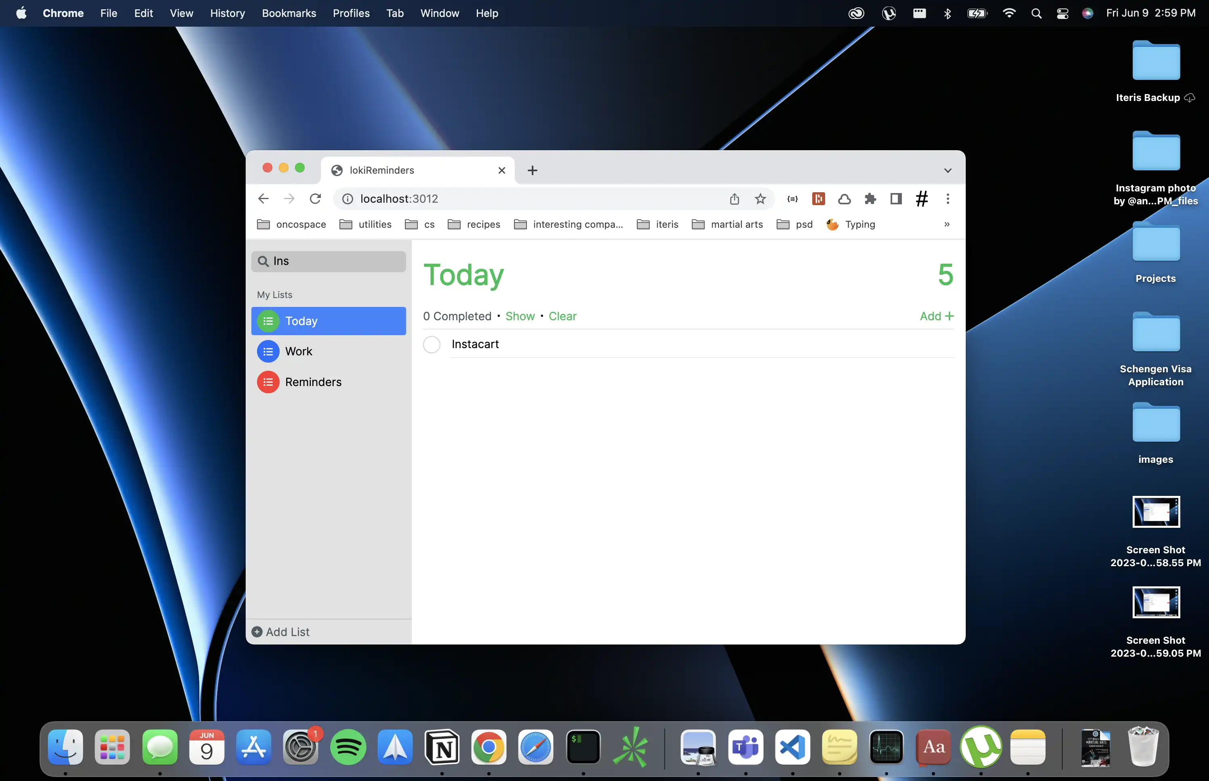Open the Control Center toggles in menu bar

[1062, 13]
